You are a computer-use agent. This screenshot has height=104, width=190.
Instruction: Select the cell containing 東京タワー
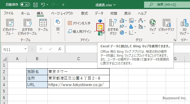79,72
